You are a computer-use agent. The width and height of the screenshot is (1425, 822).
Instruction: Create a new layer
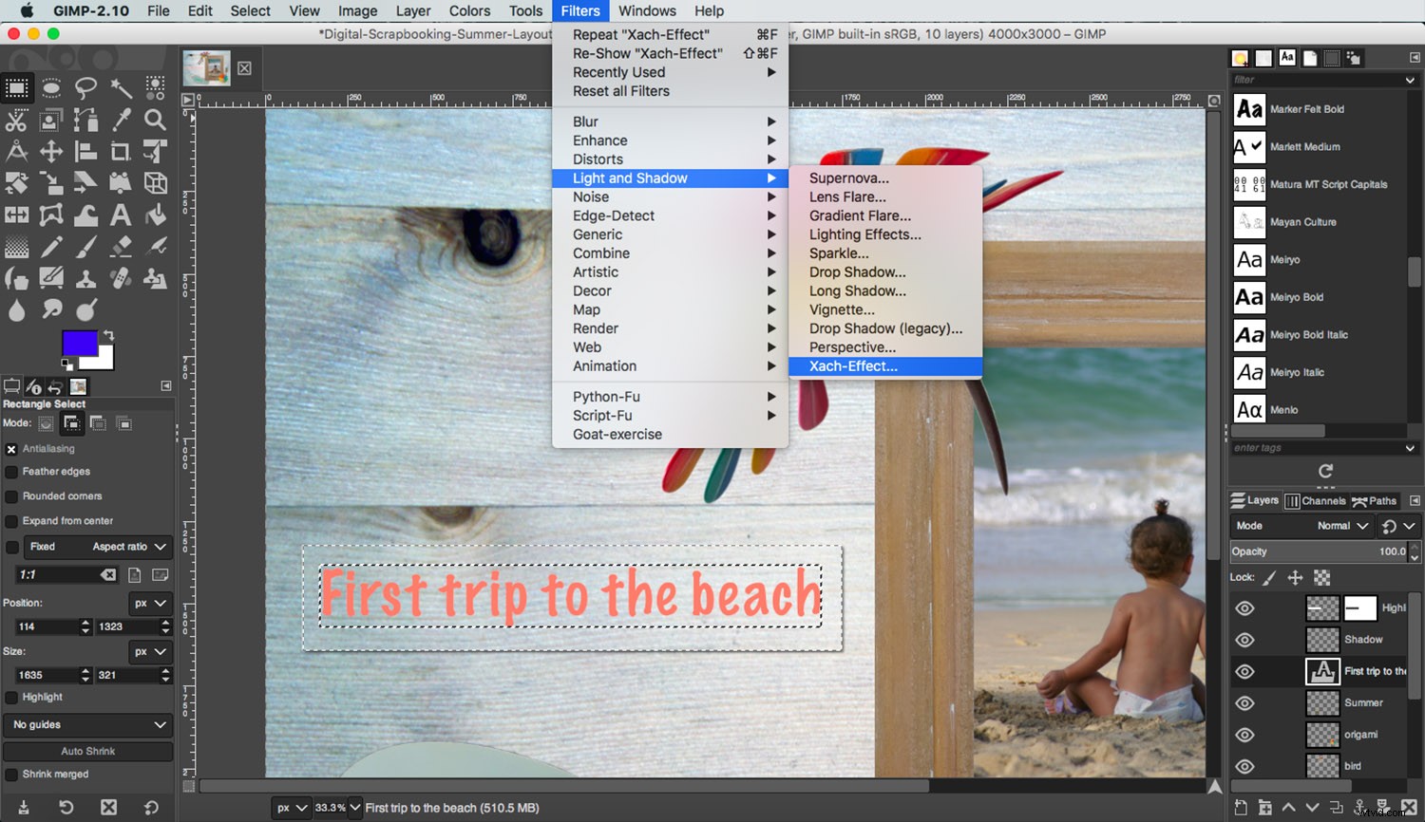1241,807
